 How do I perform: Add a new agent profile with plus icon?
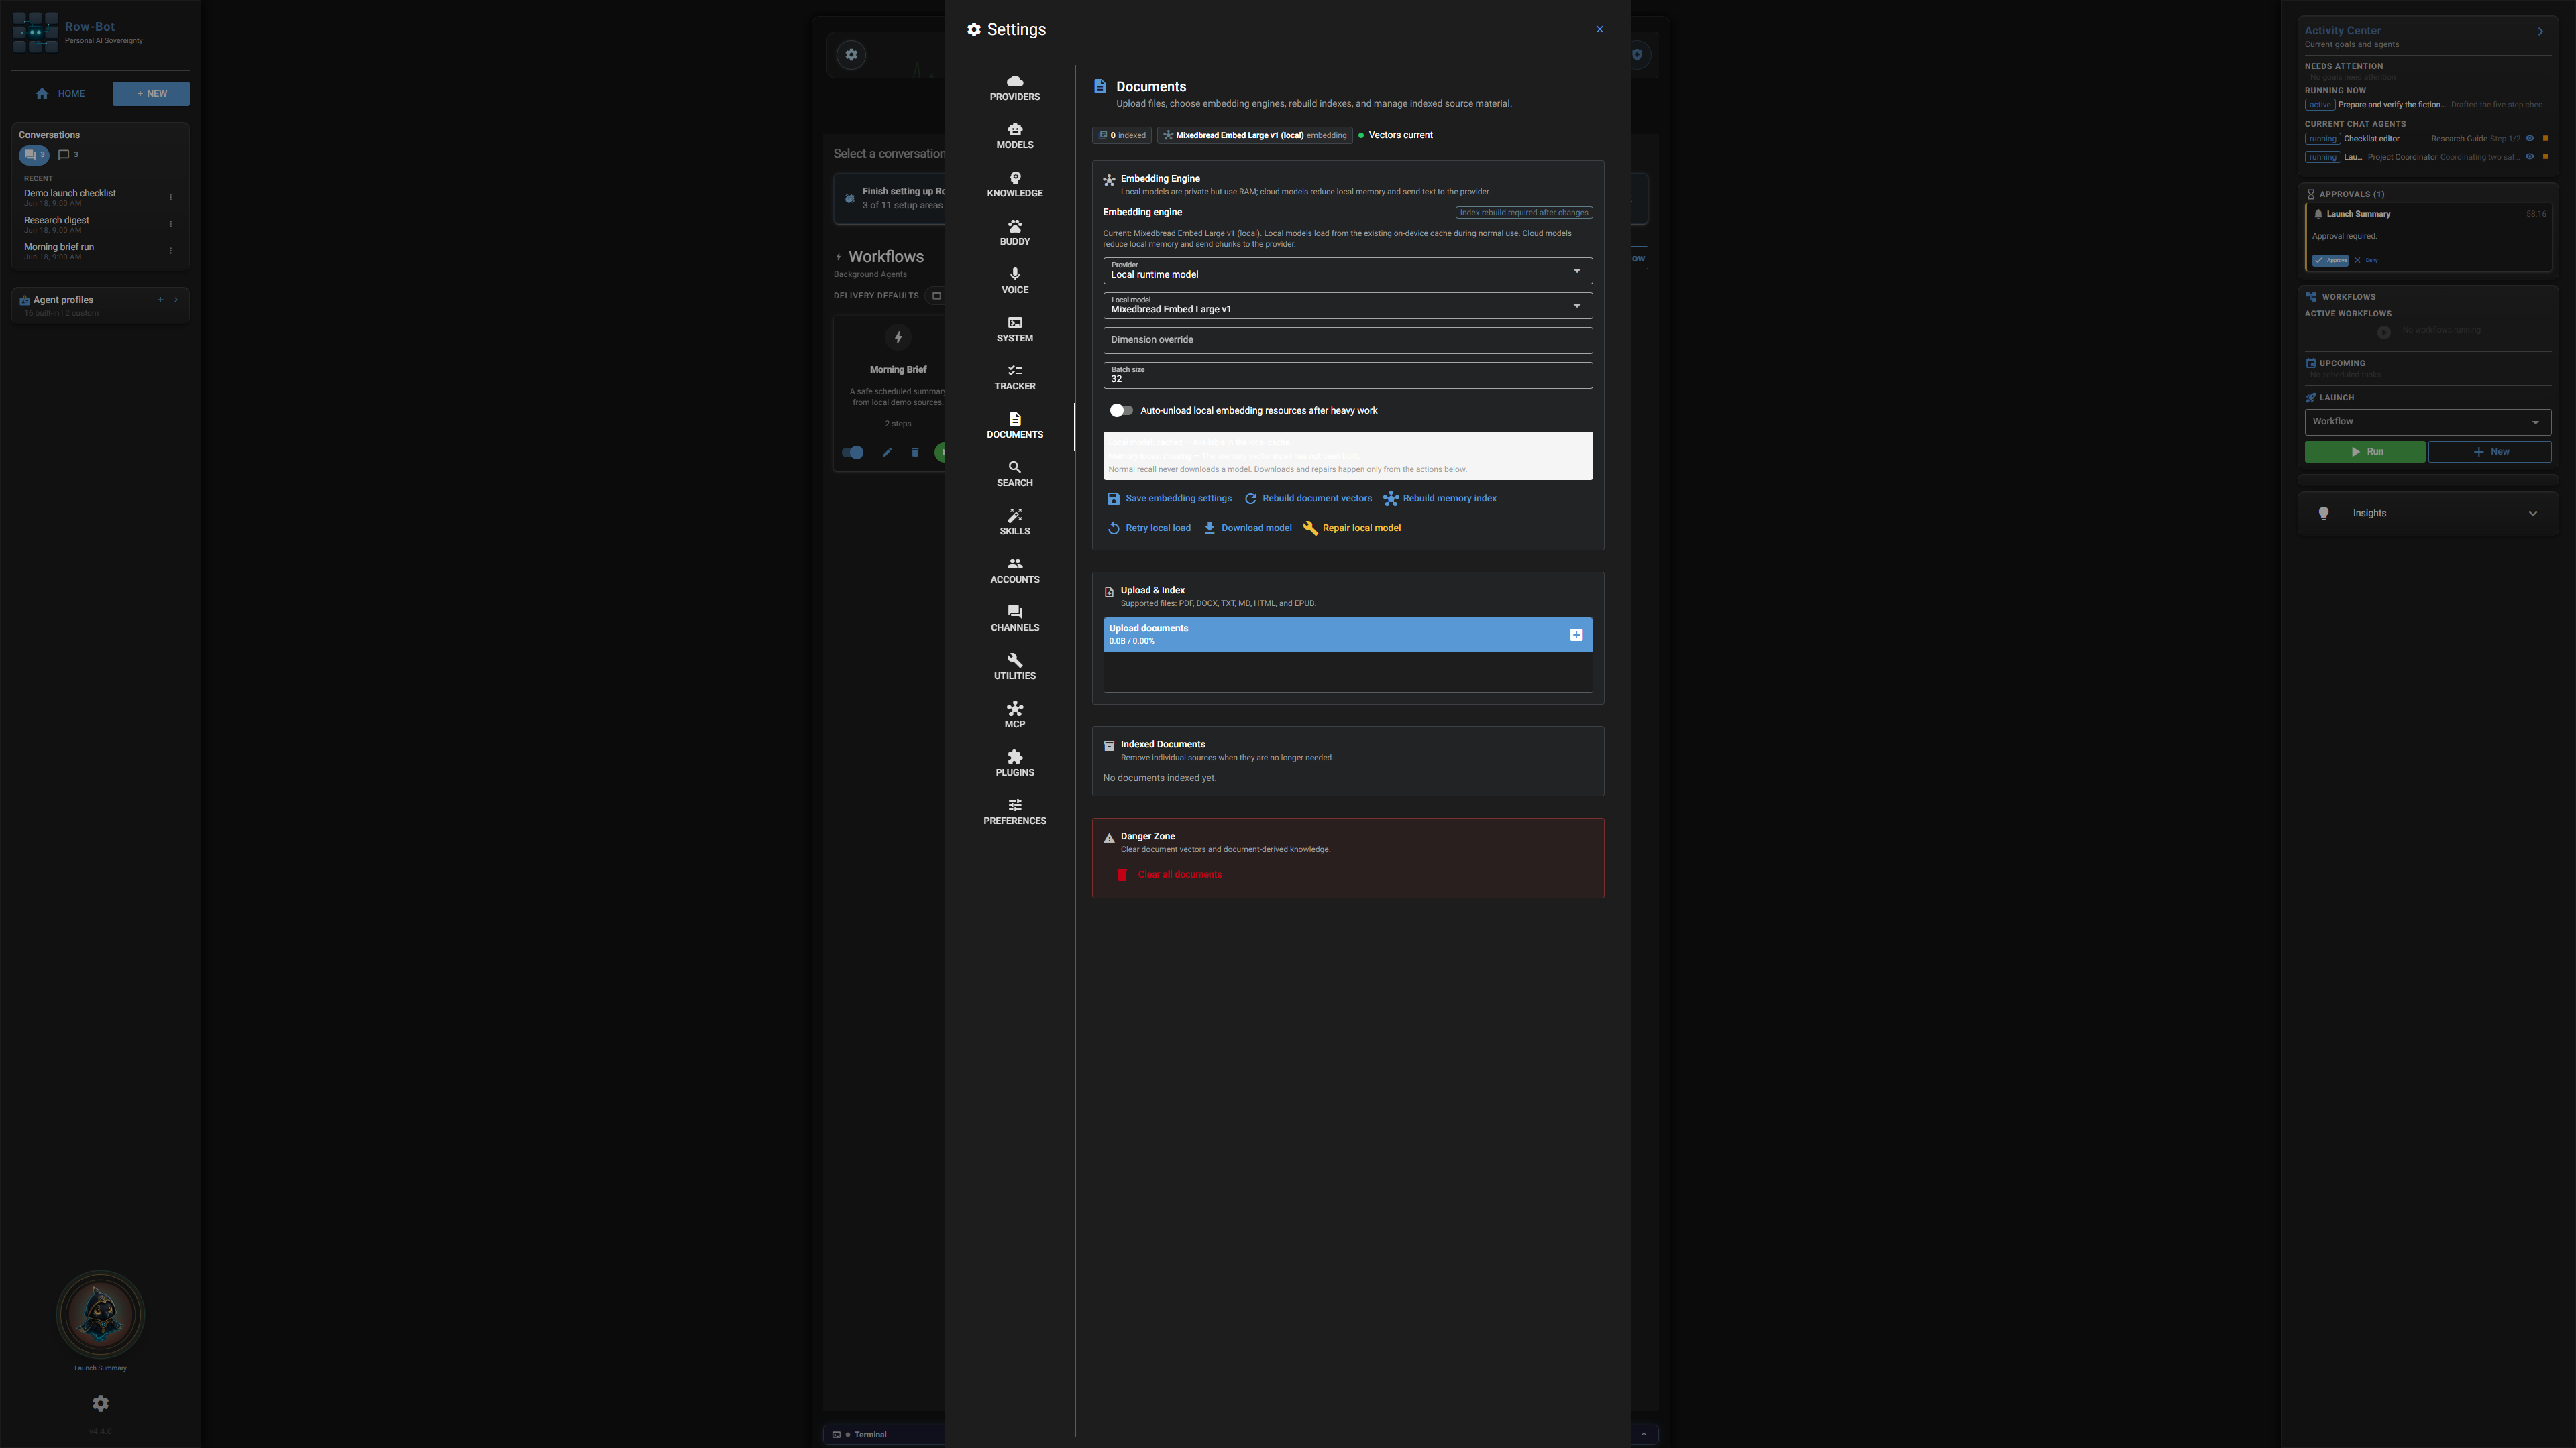[160, 300]
